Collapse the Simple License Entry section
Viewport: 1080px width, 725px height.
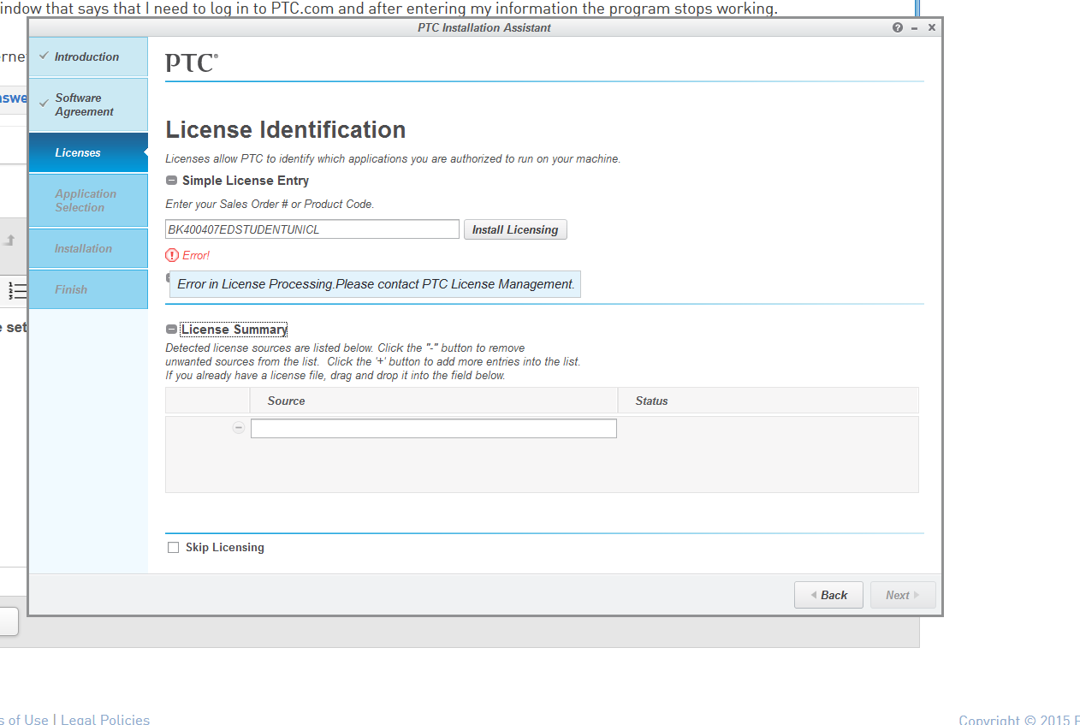(172, 181)
